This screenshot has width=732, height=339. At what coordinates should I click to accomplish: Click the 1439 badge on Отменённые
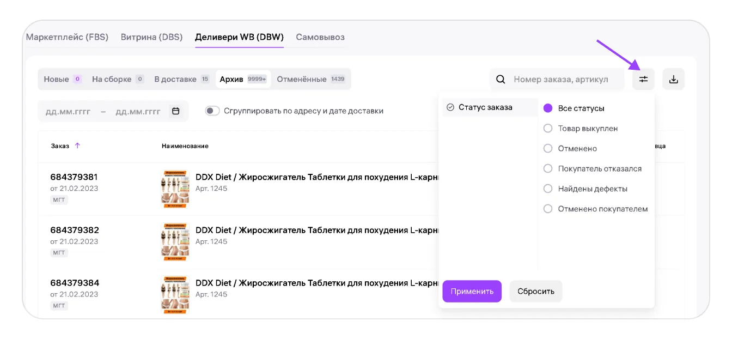[338, 79]
